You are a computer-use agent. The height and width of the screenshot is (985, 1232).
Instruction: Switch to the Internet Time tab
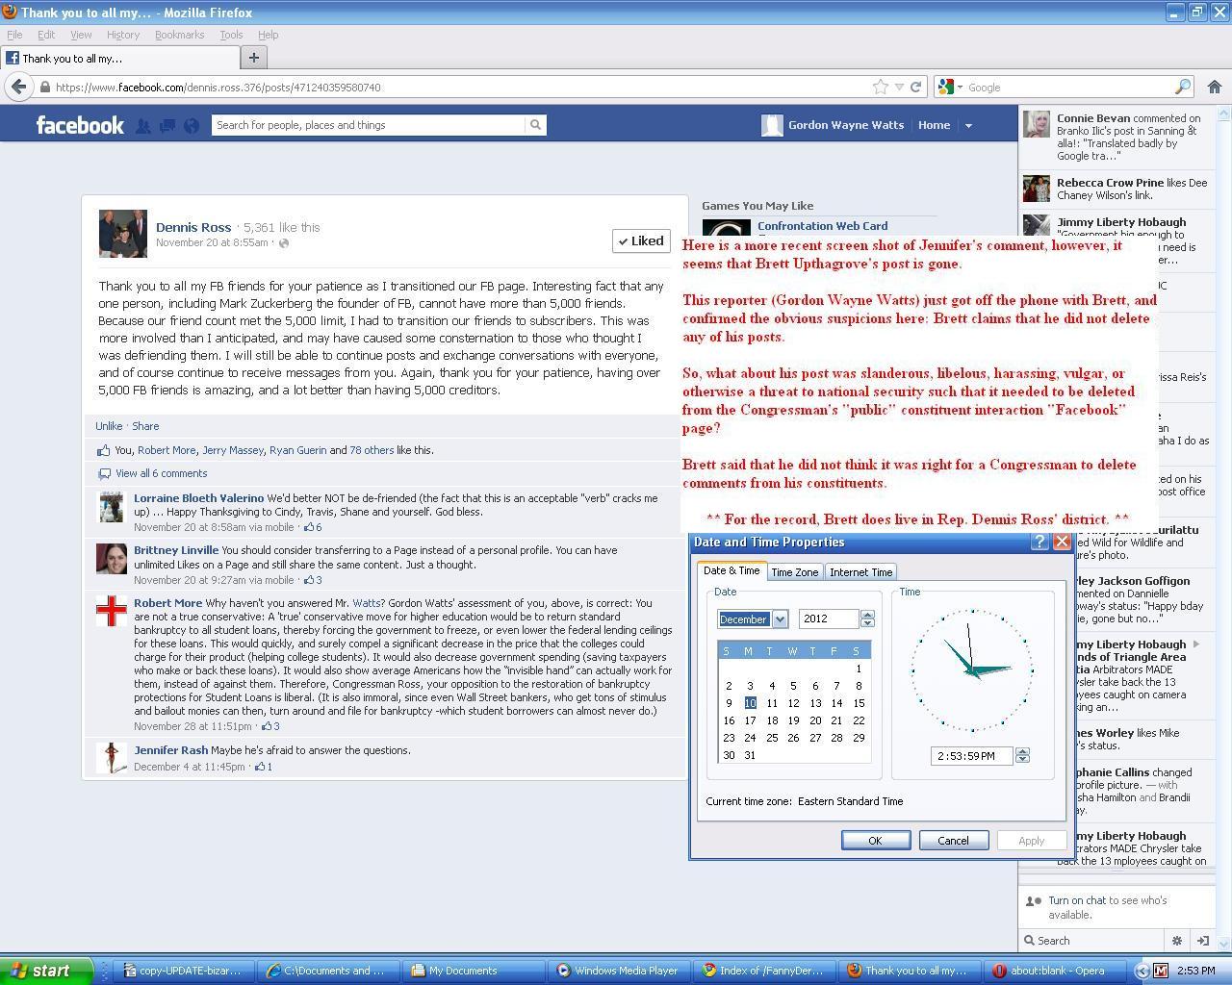860,572
